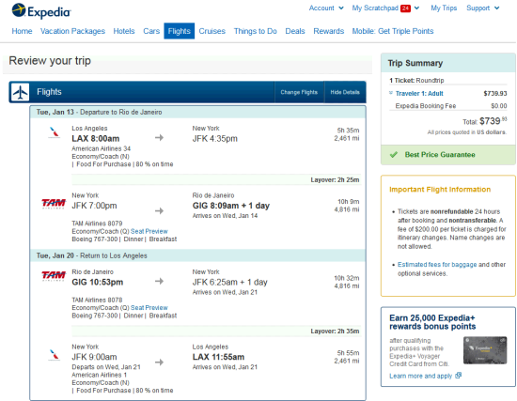The height and width of the screenshot is (401, 517).
Task: Open the Cruises tab
Action: 212,31
